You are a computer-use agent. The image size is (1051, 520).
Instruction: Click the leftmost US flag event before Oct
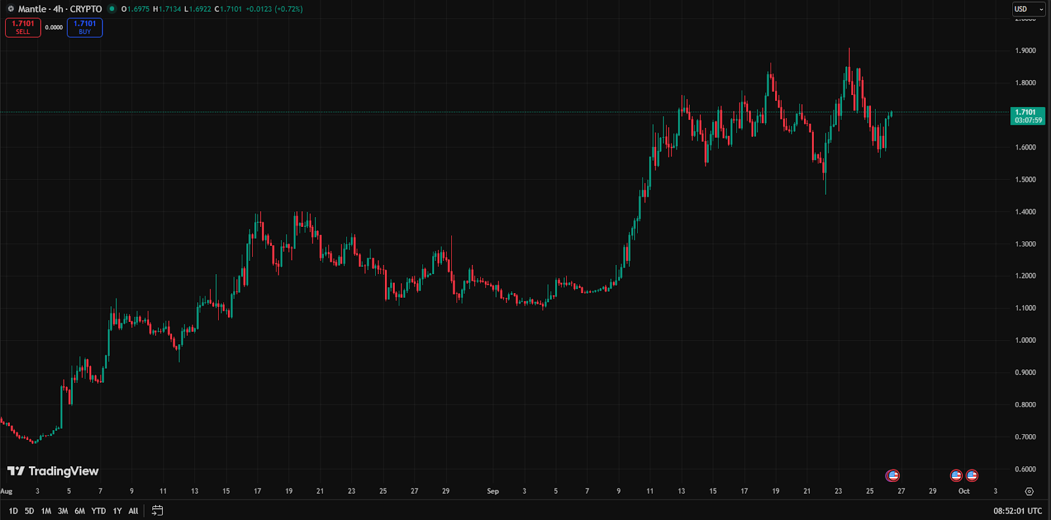(956, 475)
